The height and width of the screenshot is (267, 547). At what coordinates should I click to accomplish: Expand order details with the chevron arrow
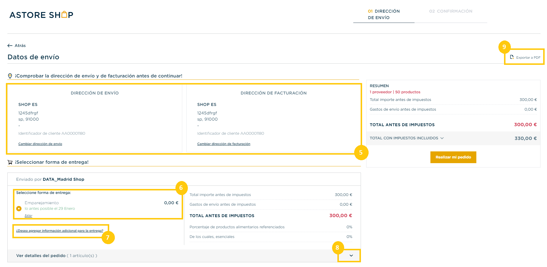[351, 256]
